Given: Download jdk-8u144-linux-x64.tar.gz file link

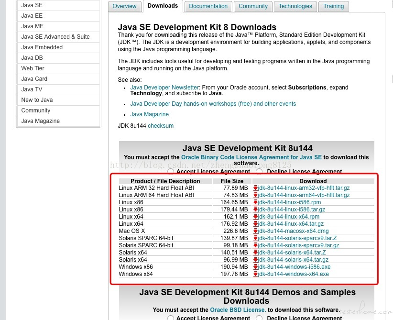Looking at the screenshot, I should click(x=291, y=224).
